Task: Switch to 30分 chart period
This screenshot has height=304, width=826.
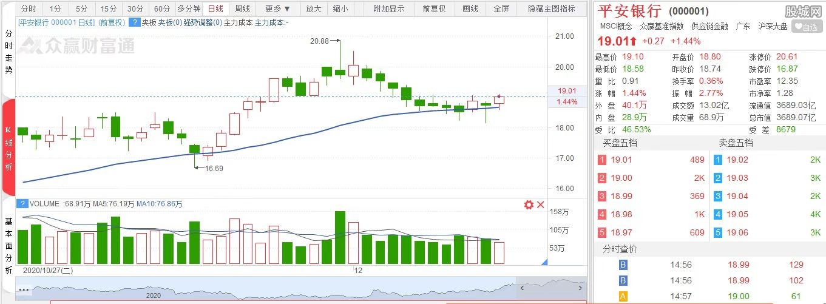Action: tap(135, 8)
